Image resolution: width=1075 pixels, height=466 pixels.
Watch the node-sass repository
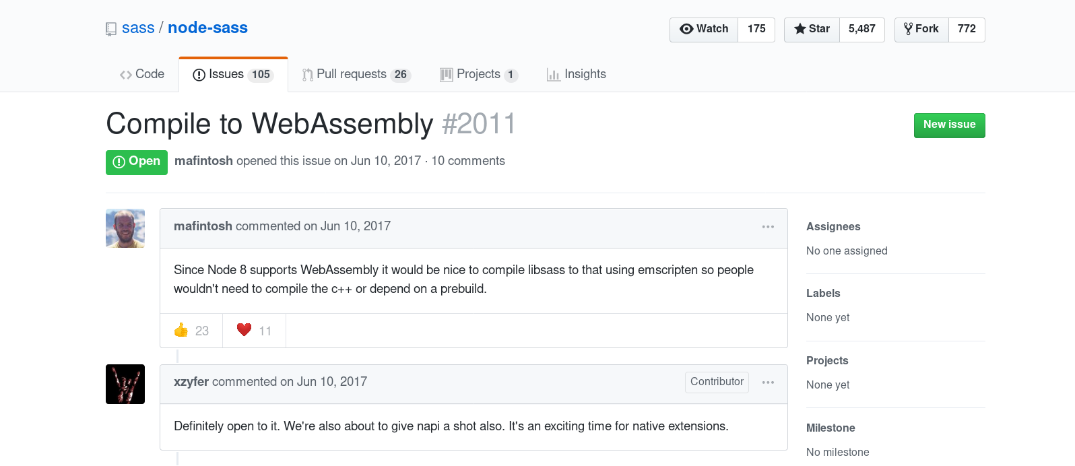click(x=704, y=29)
